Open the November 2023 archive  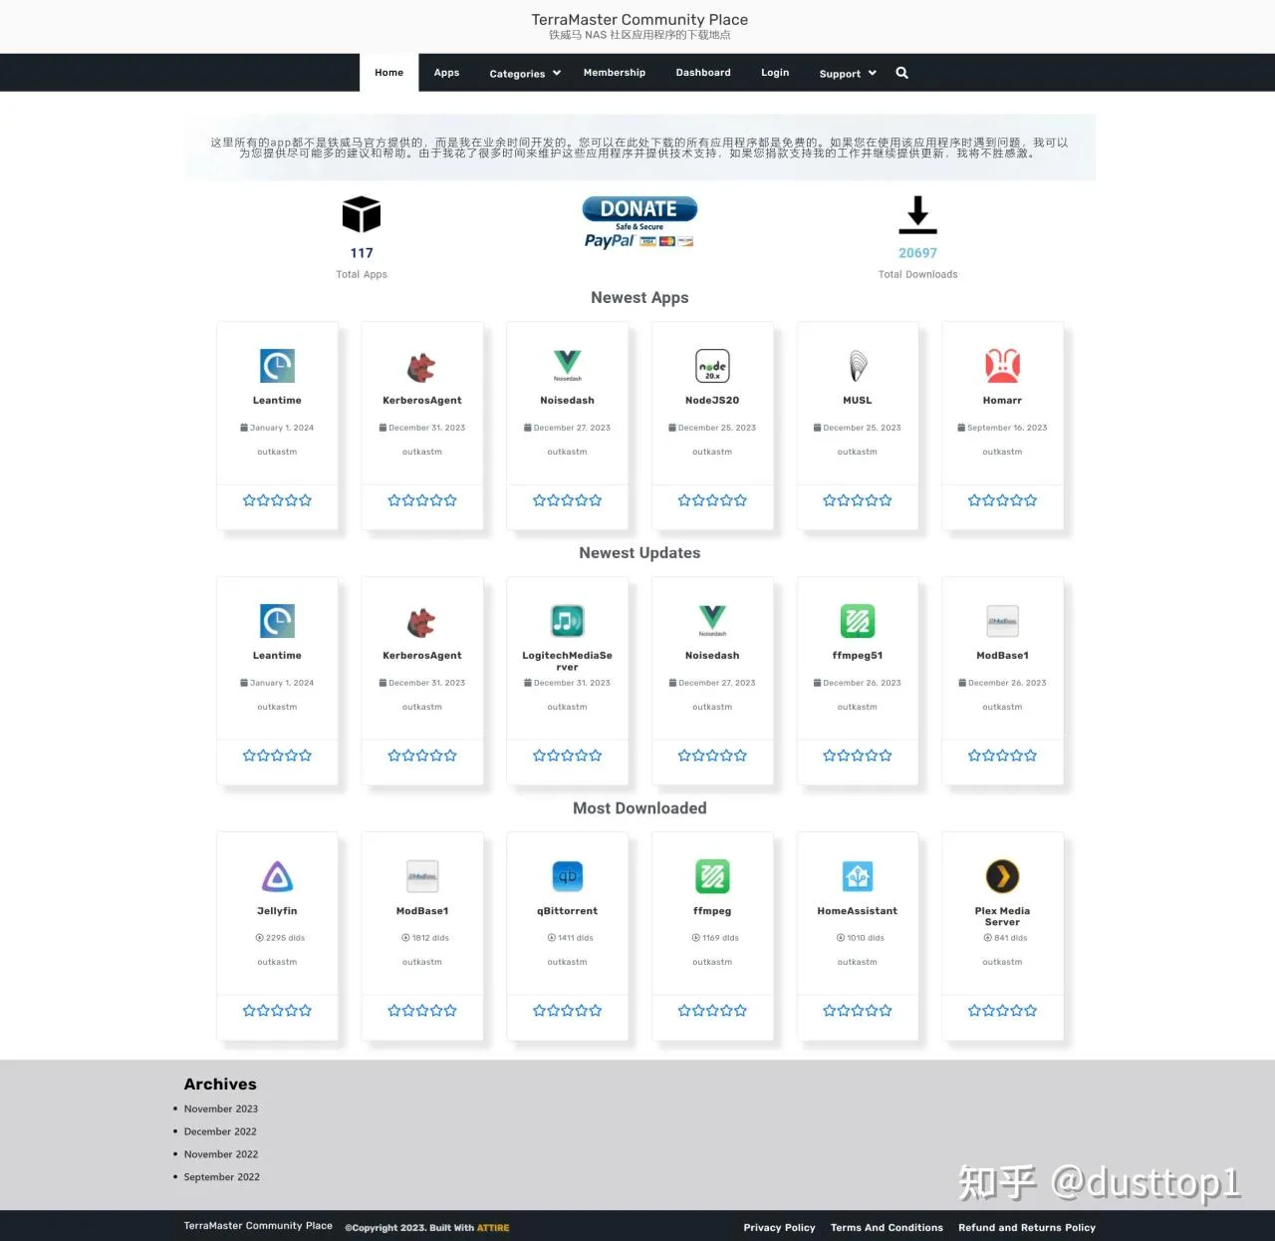pos(221,1108)
